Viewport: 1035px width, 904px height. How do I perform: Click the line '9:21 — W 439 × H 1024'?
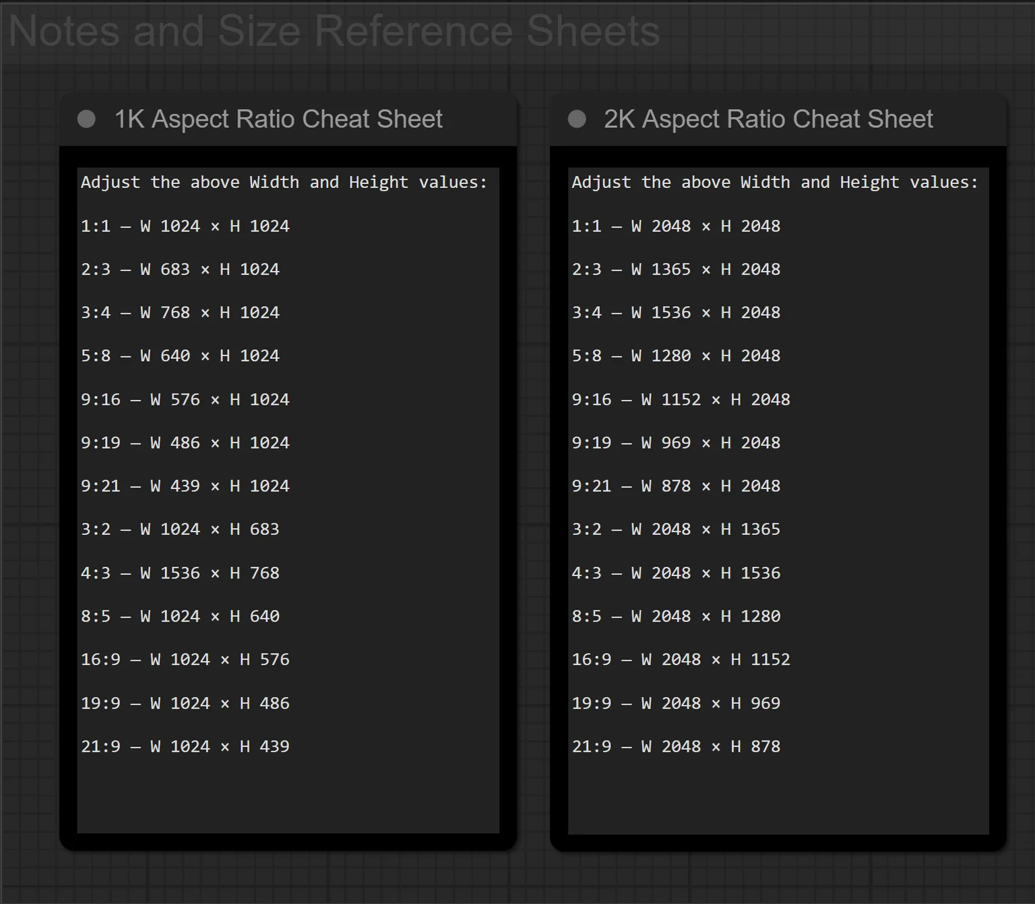(x=185, y=486)
